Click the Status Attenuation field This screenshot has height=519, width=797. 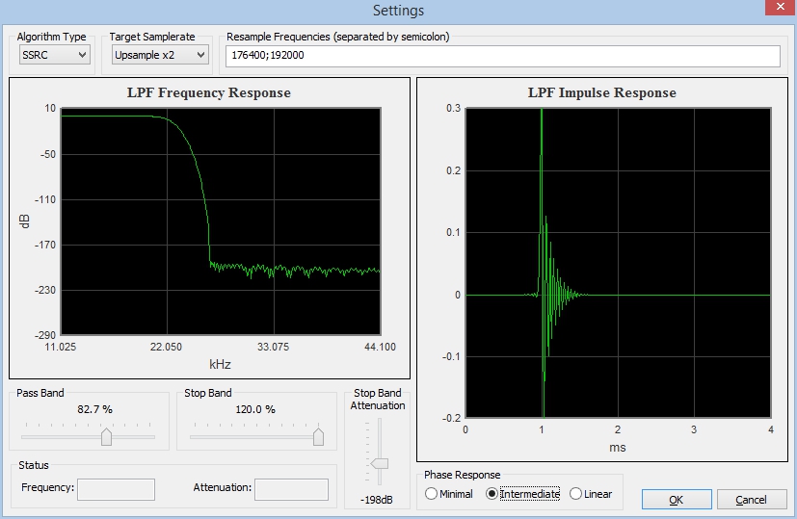(x=290, y=489)
